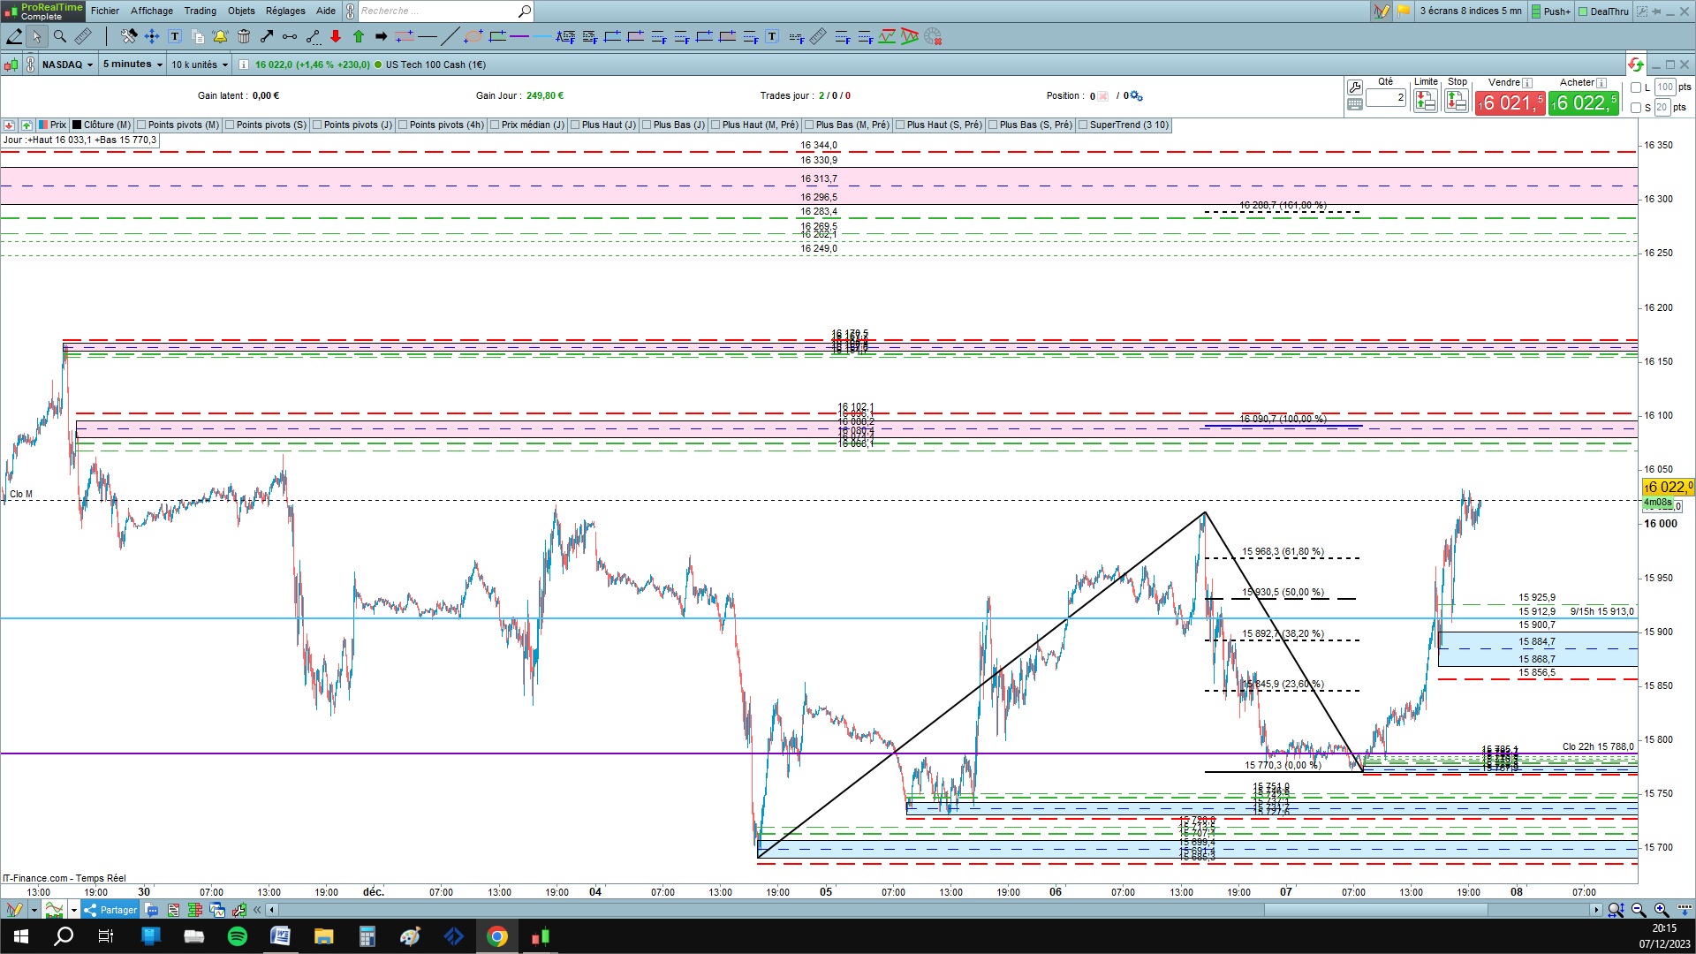Open the 10 k unités dropdown
Image resolution: width=1696 pixels, height=954 pixels.
(x=200, y=64)
